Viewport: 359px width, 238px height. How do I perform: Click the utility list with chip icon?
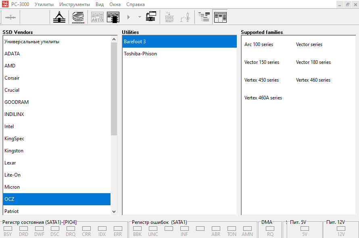coord(113,17)
